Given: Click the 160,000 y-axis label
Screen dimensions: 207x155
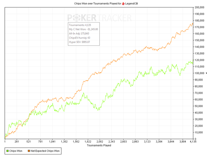Looking at the screenshot, I should pyautogui.click(x=200, y=34).
